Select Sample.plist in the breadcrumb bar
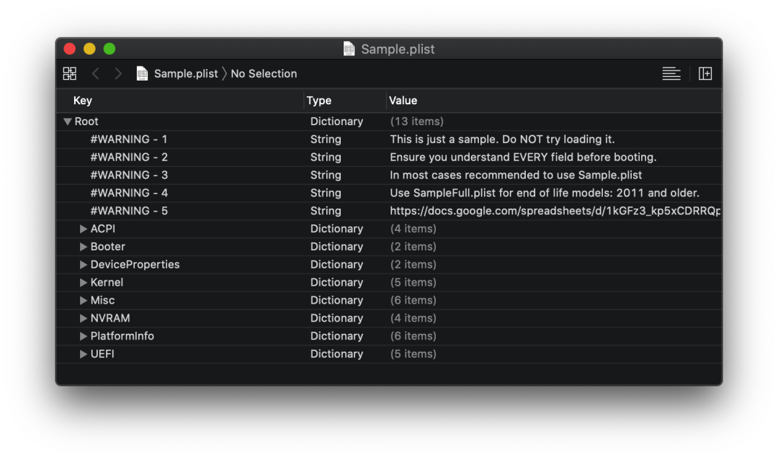The image size is (778, 459). [186, 74]
